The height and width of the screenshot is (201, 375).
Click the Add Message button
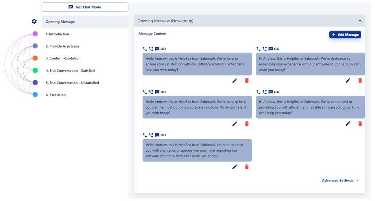[x=345, y=35]
